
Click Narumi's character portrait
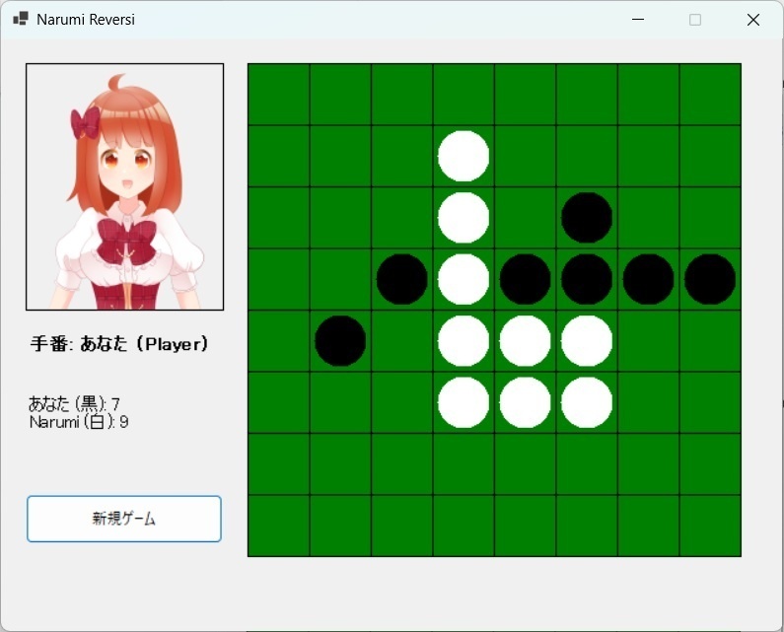coord(124,186)
